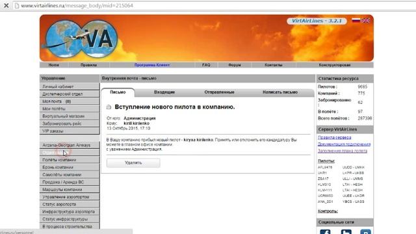
Task: Open Заполнение плана полета link
Action: pyautogui.click(x=343, y=151)
